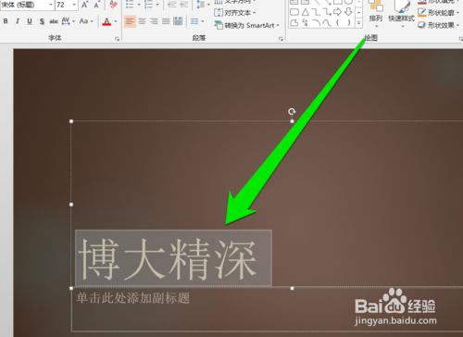
Task: Click title text 博大精深
Action: click(x=168, y=259)
